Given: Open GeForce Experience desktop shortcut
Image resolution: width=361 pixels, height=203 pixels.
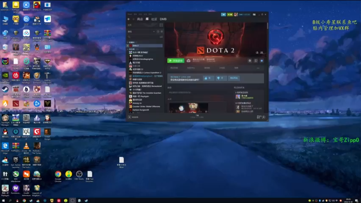Looking at the screenshot, I should tap(5, 77).
